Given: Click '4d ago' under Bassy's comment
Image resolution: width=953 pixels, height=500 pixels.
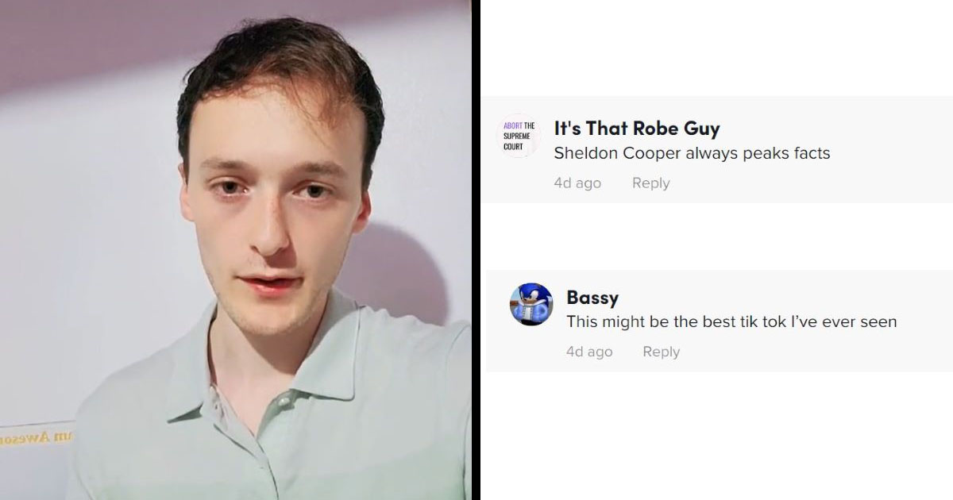Looking at the screenshot, I should 589,352.
